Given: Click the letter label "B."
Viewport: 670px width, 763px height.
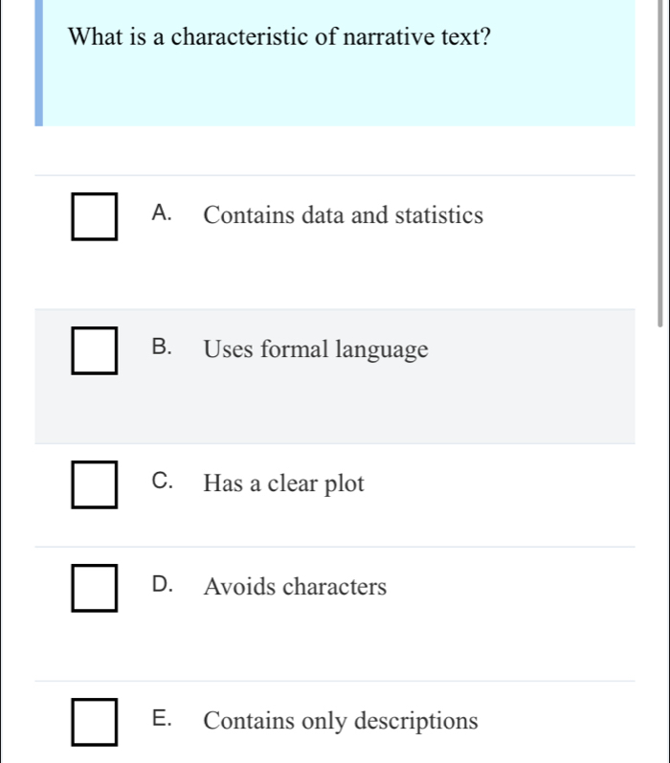Looking at the screenshot, I should pyautogui.click(x=163, y=348).
